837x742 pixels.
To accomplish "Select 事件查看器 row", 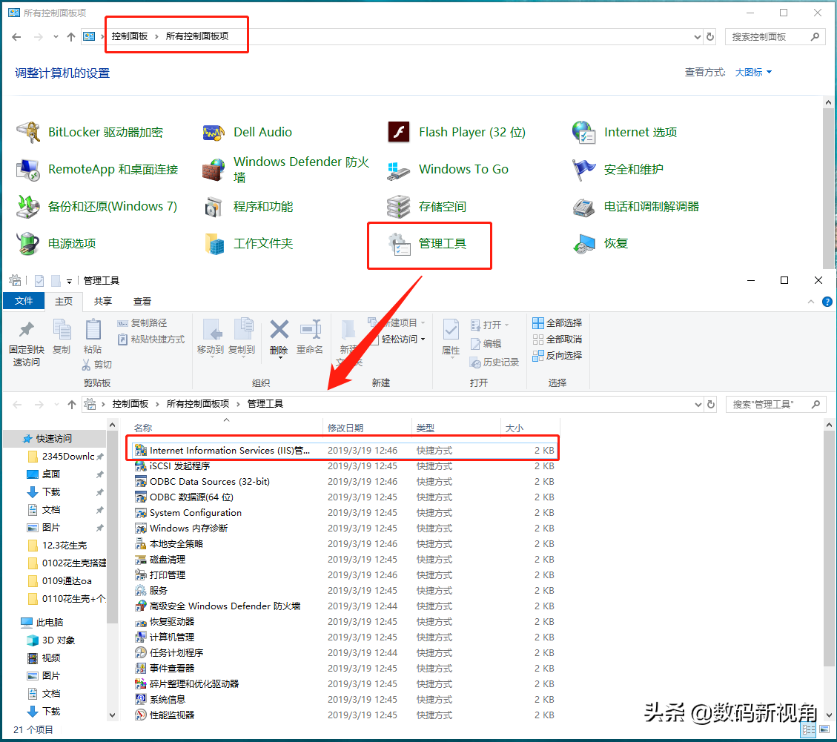I will [x=343, y=669].
